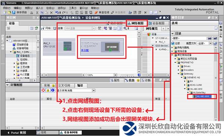
Task: Click the Save project (保存项目) disk icon
Action: 13,12
